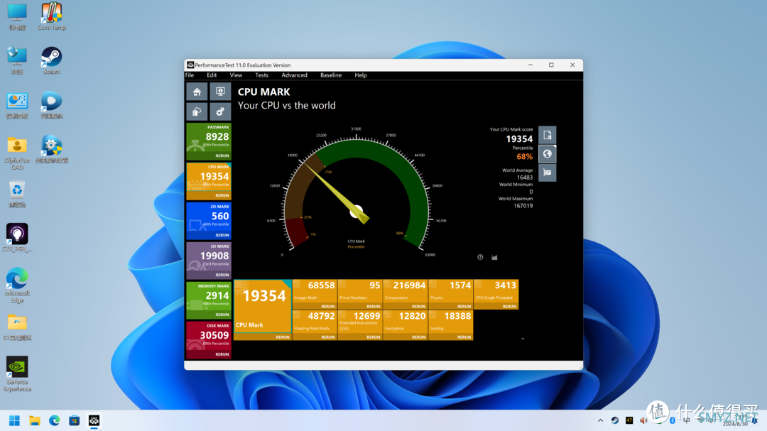The height and width of the screenshot is (431, 767).
Task: Rerun the 2D Mark test
Action: point(222,235)
